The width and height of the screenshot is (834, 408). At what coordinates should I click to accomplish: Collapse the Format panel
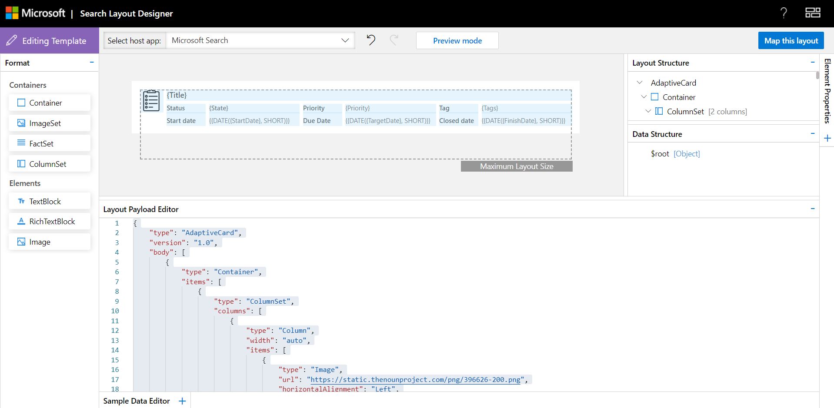[x=92, y=63]
